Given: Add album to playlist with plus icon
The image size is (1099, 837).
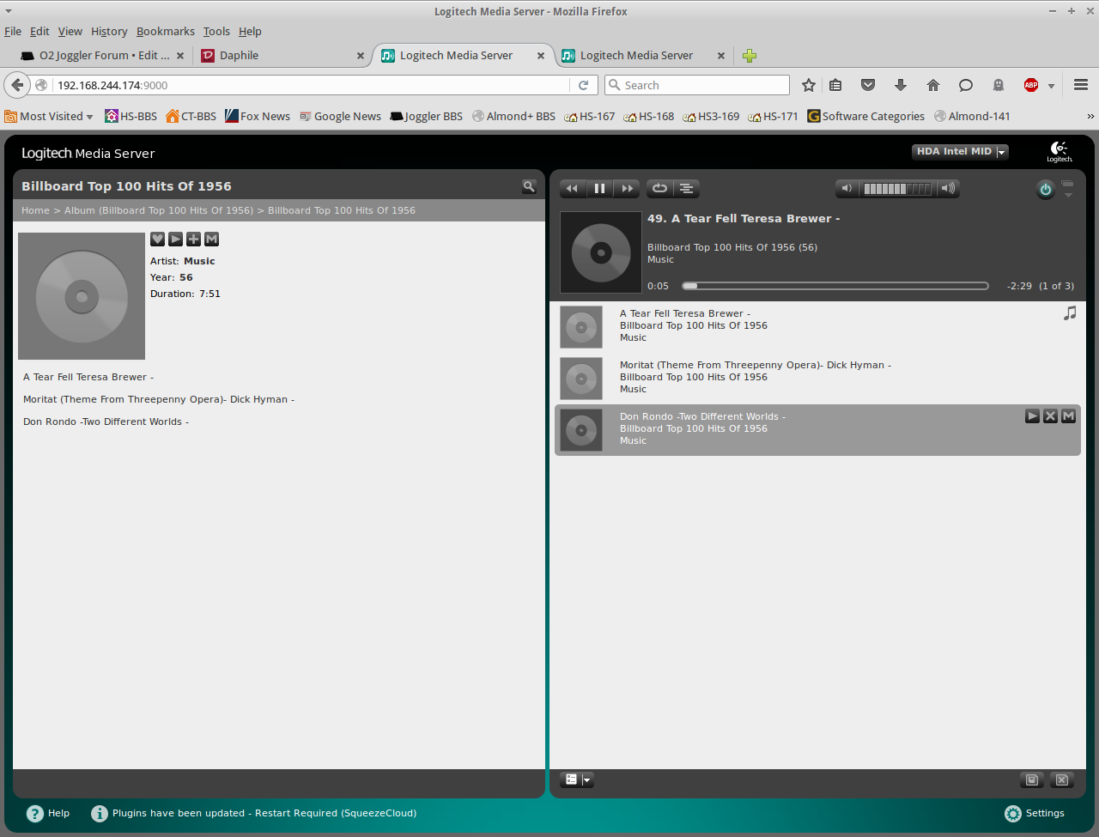Looking at the screenshot, I should 193,240.
